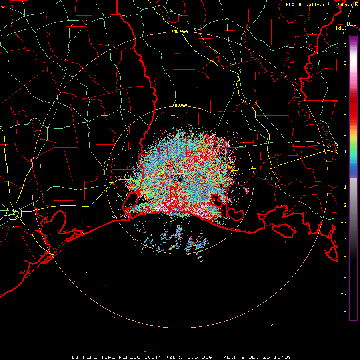Viewport: 360px width, 360px height.
Task: Click the 0 value on color scale
Action: pos(345,170)
